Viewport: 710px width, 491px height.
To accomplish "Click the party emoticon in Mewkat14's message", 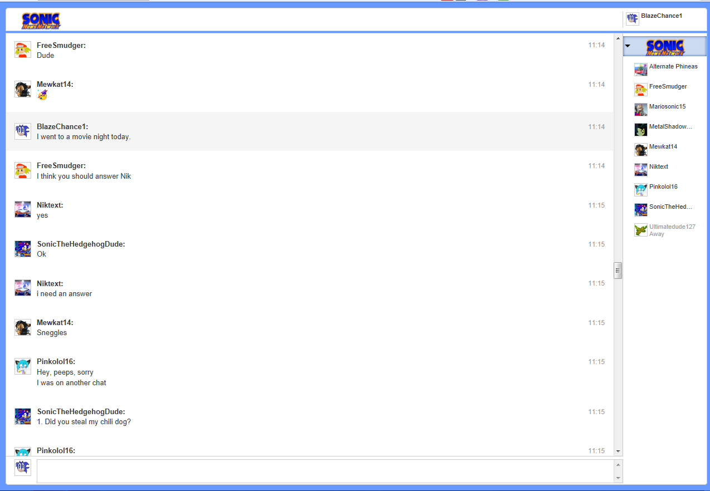I will point(42,95).
